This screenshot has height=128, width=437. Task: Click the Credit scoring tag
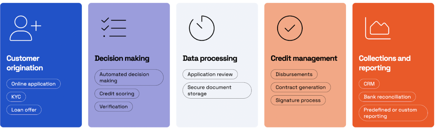click(117, 94)
